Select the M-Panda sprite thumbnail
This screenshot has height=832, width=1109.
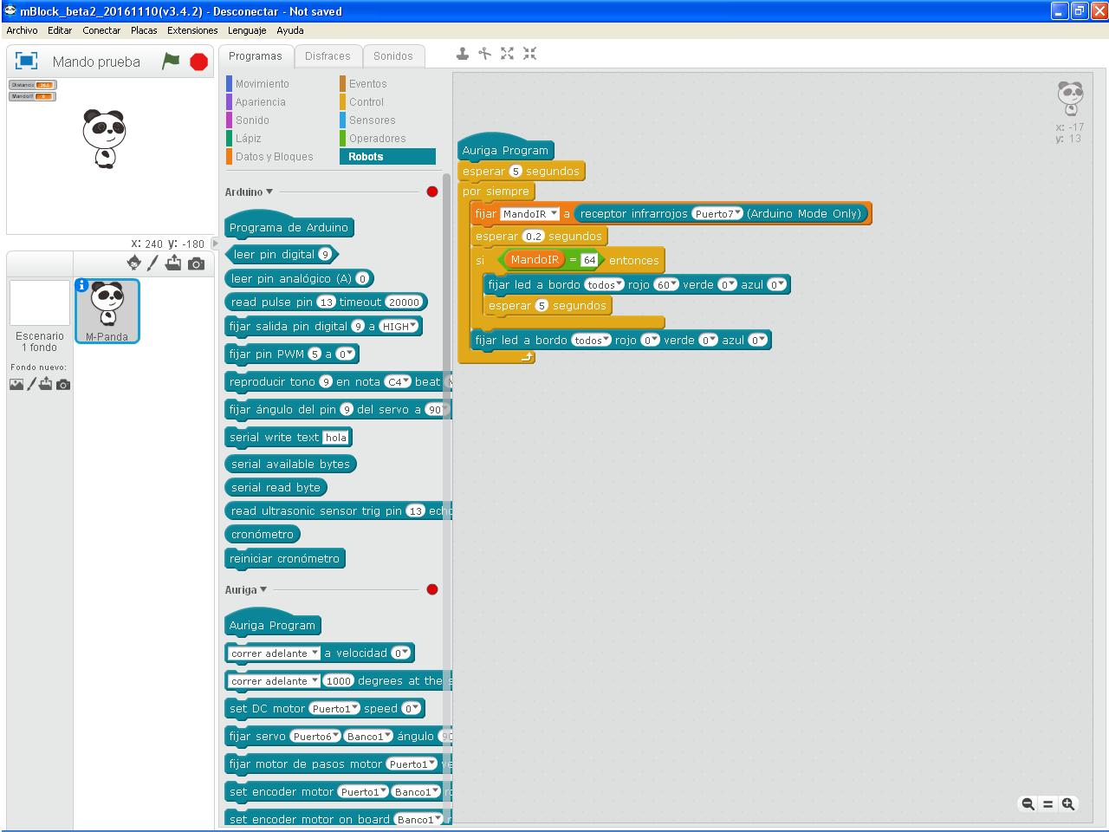[x=107, y=311]
